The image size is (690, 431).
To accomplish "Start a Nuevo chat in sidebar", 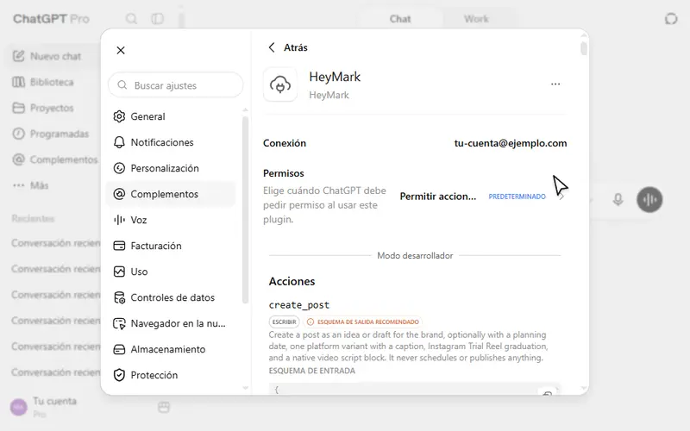I will pos(53,56).
